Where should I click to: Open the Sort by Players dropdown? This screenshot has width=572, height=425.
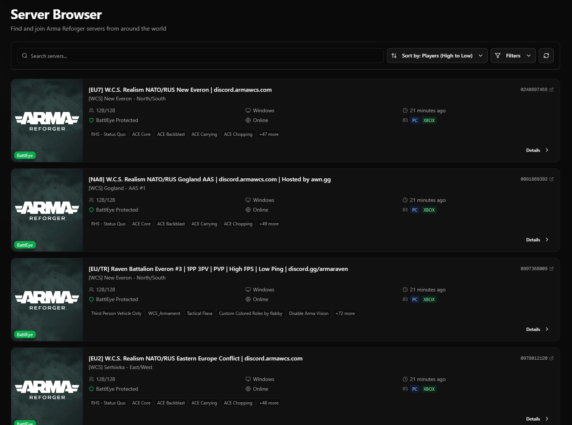click(437, 56)
